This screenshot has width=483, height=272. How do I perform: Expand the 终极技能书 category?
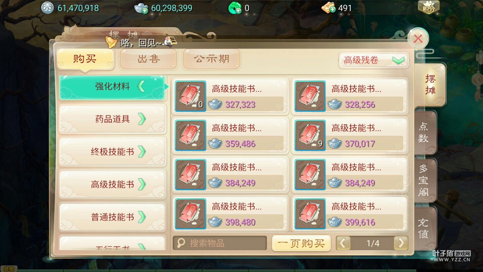point(112,152)
